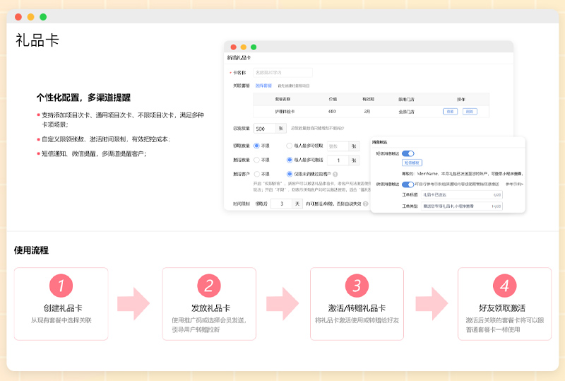This screenshot has height=381, width=565.
Task: Click green maximize dot of outer window
Action: point(43,16)
